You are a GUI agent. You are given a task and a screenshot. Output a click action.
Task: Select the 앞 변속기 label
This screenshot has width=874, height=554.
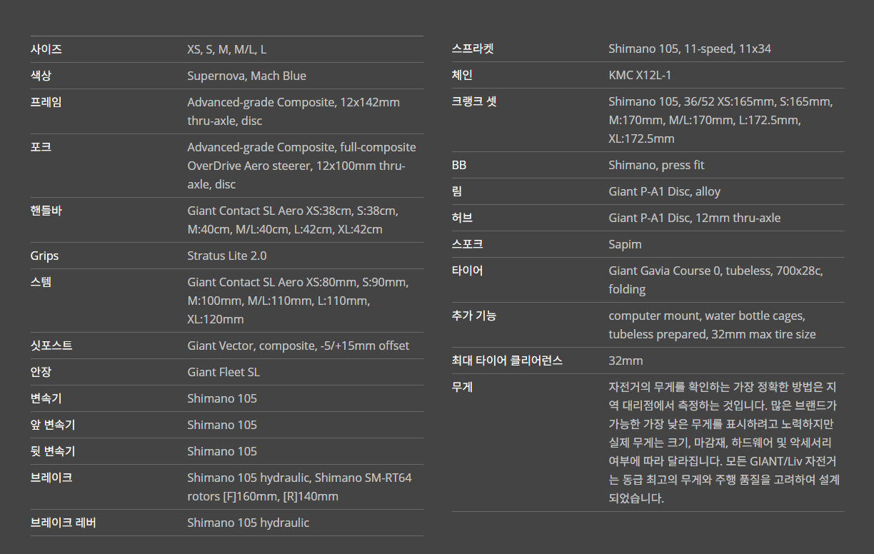point(52,425)
